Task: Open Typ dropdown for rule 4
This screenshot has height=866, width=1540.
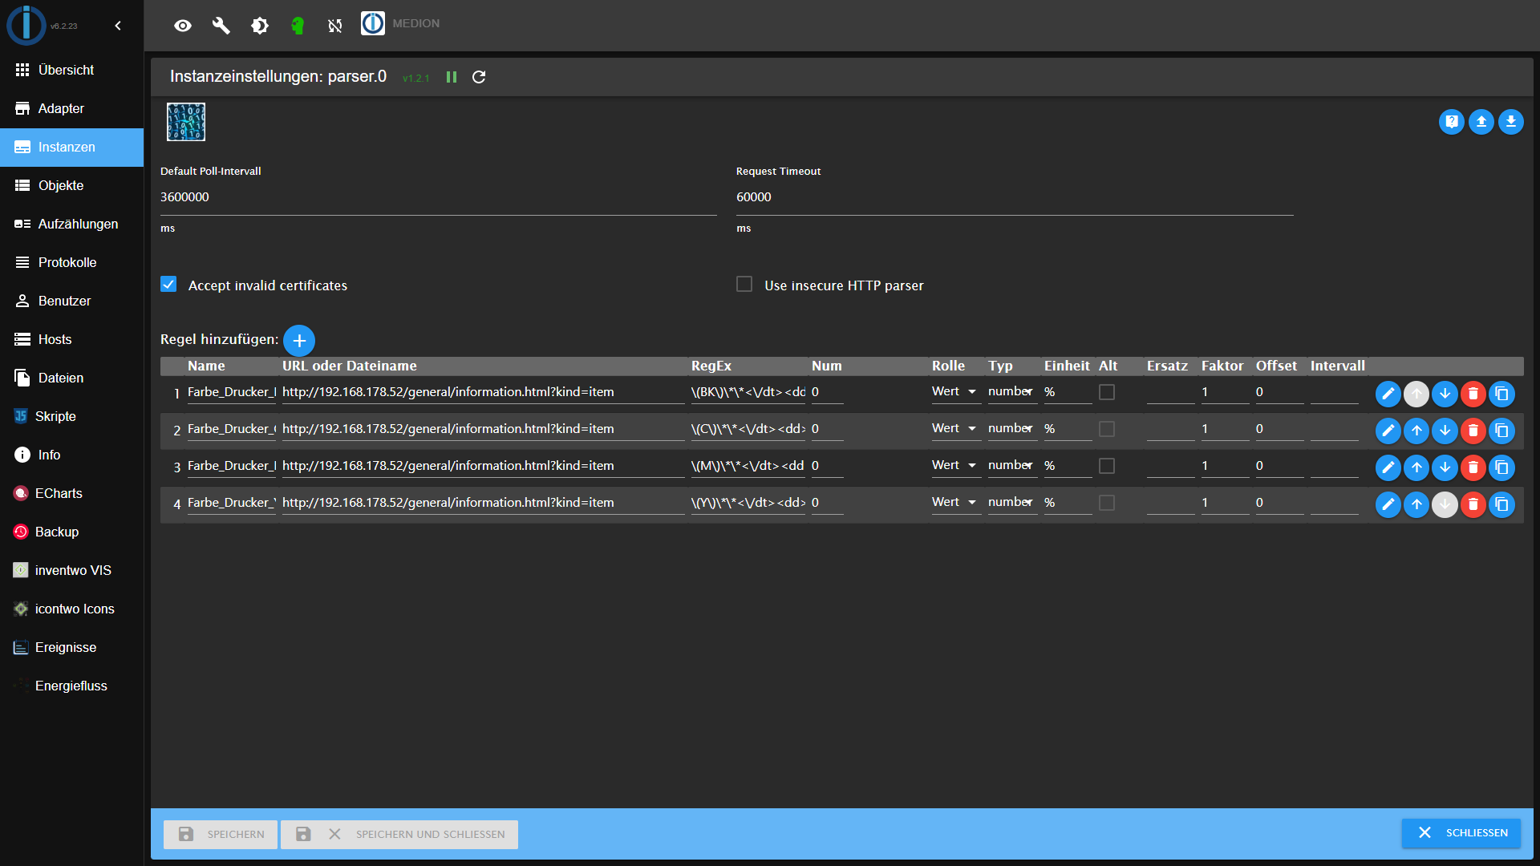Action: click(x=1012, y=503)
